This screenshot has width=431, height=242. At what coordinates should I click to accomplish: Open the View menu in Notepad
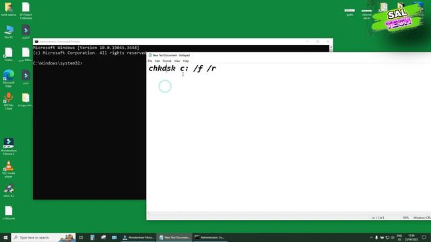[x=177, y=61]
